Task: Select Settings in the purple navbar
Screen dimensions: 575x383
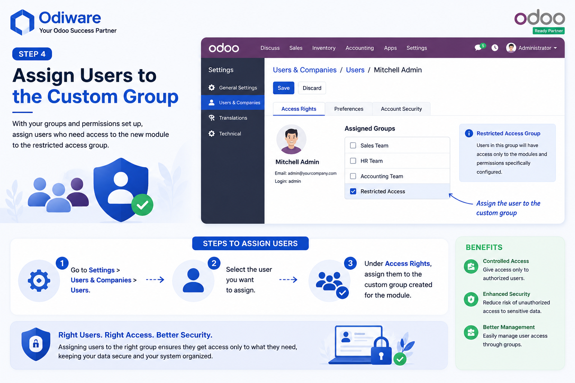Action: [x=417, y=48]
